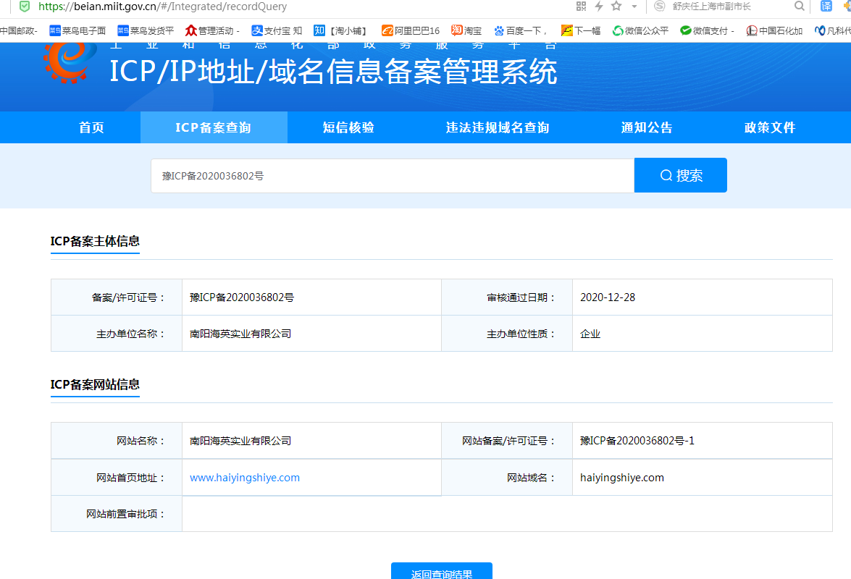Click the lightning bolt speed mode icon
Image resolution: width=851 pixels, height=579 pixels.
pos(599,6)
